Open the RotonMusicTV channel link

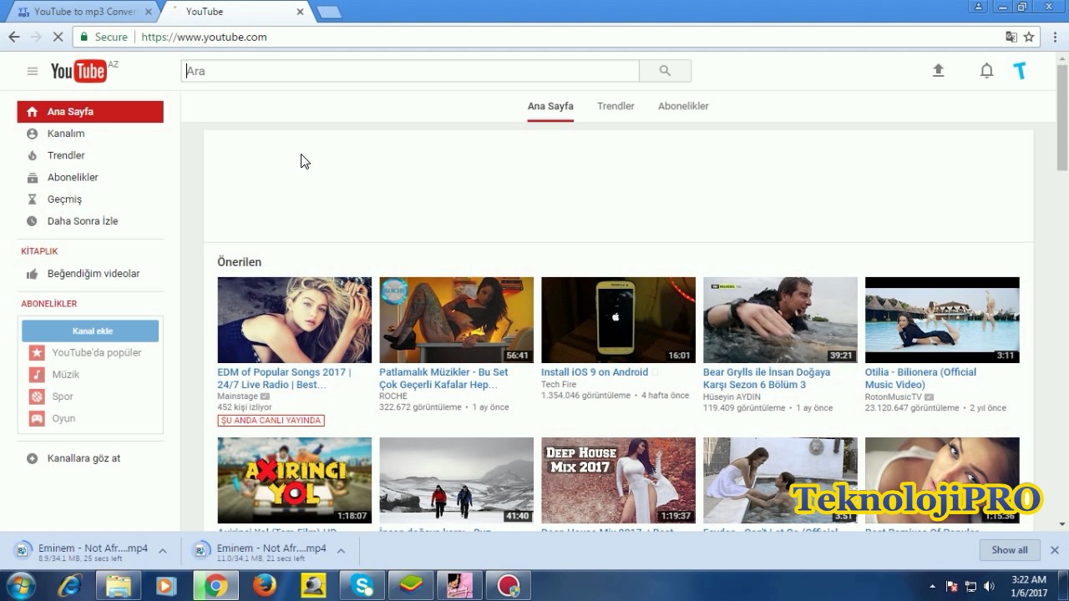pos(894,396)
